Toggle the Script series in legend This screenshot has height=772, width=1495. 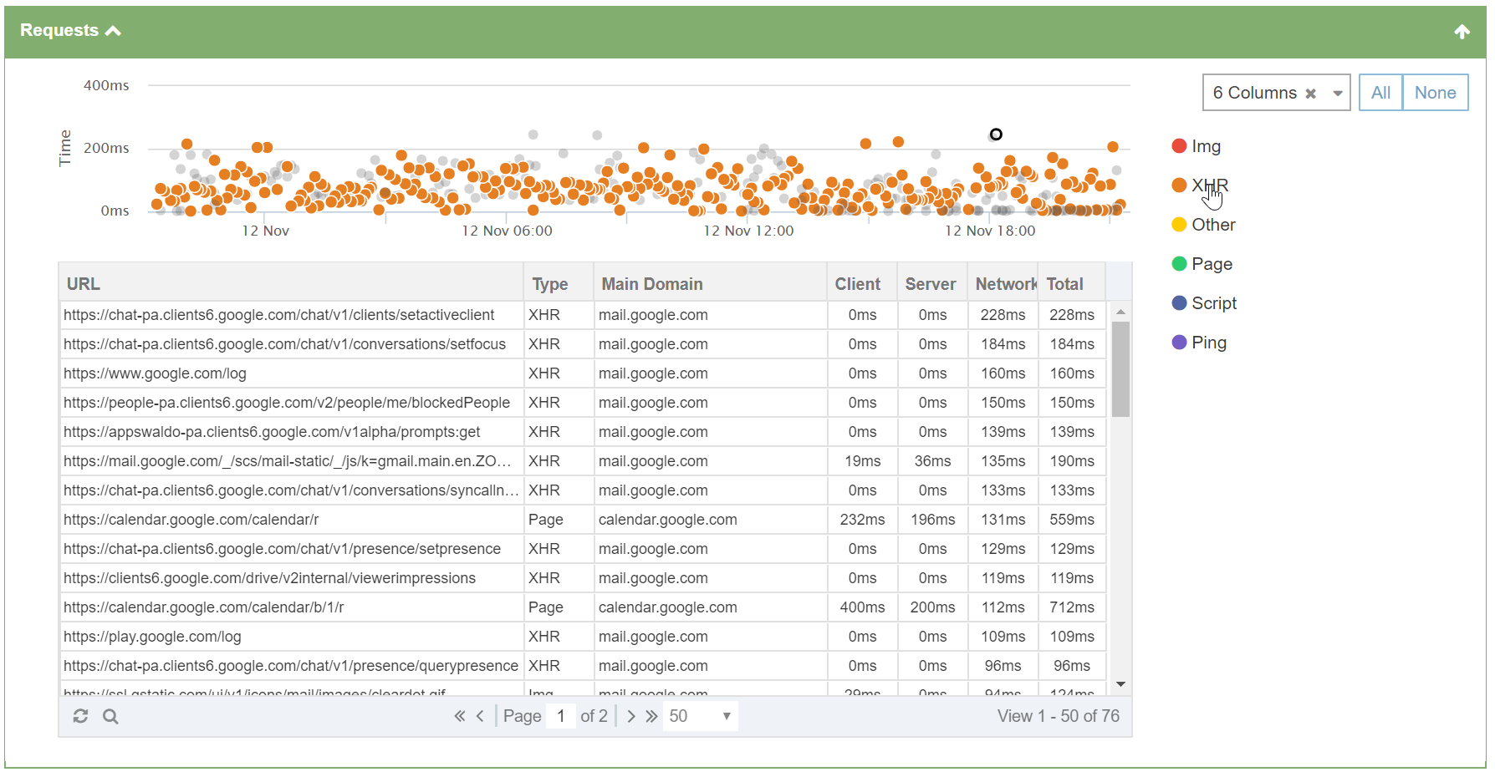point(1204,303)
